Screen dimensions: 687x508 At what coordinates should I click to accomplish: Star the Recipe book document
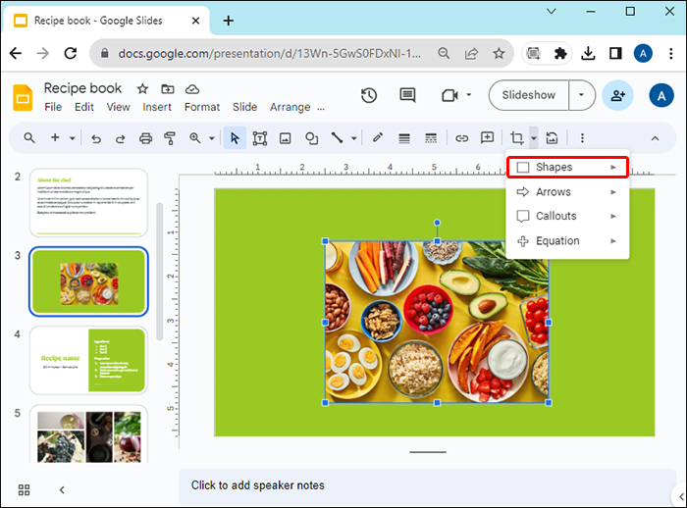tap(142, 89)
